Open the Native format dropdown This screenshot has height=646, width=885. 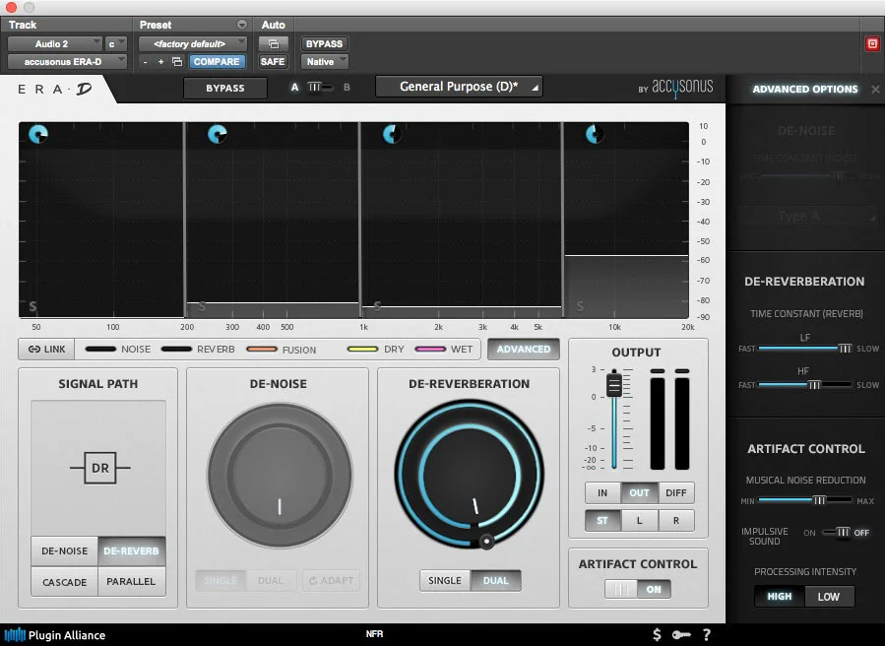click(x=325, y=62)
